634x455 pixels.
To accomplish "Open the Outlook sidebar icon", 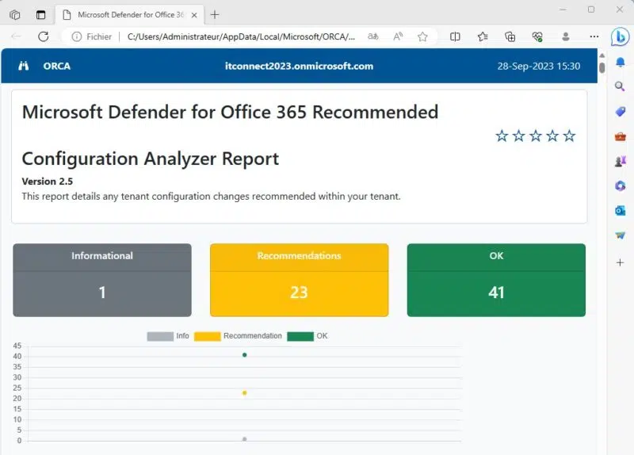I will (621, 211).
